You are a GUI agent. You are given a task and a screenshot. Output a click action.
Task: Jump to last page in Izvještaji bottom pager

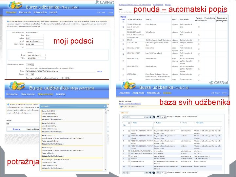(153, 173)
